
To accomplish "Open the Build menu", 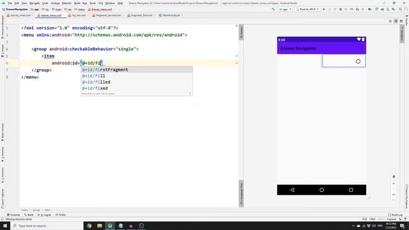I will [x=77, y=3].
